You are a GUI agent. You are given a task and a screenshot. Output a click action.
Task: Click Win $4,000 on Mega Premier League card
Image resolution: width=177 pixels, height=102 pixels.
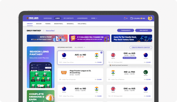click(98, 80)
